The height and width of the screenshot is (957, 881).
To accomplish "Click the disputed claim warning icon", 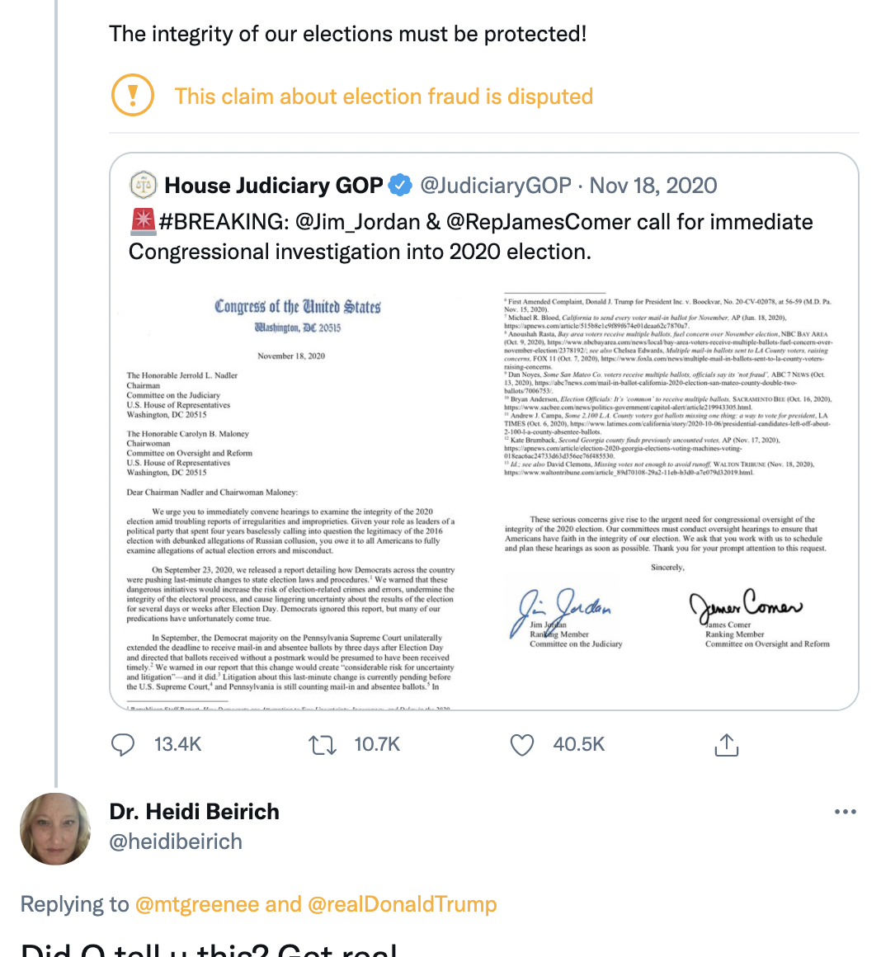I will click(x=132, y=95).
